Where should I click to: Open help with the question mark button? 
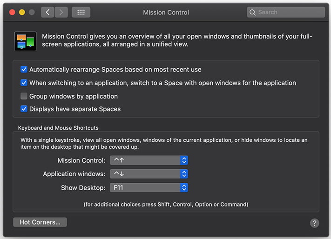click(x=315, y=223)
